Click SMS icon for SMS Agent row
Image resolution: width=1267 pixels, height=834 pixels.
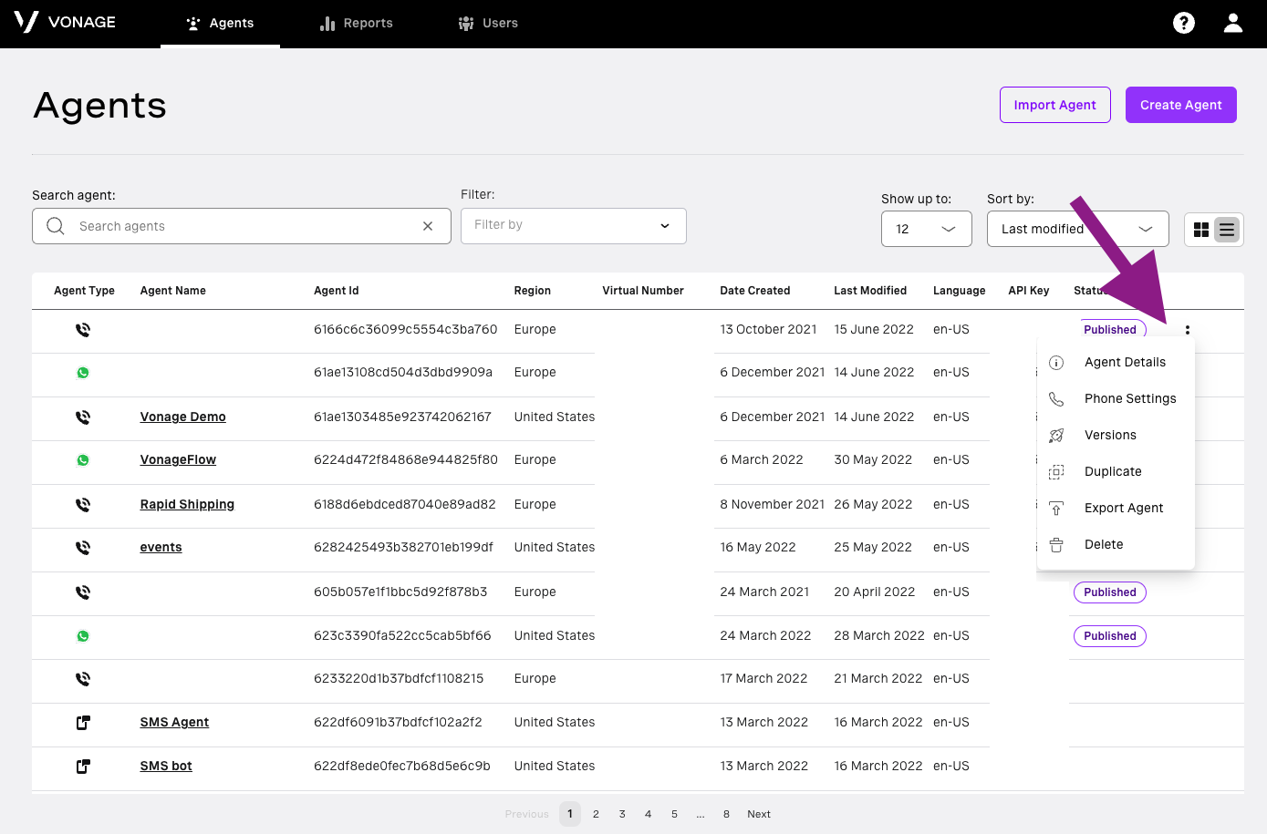(83, 723)
